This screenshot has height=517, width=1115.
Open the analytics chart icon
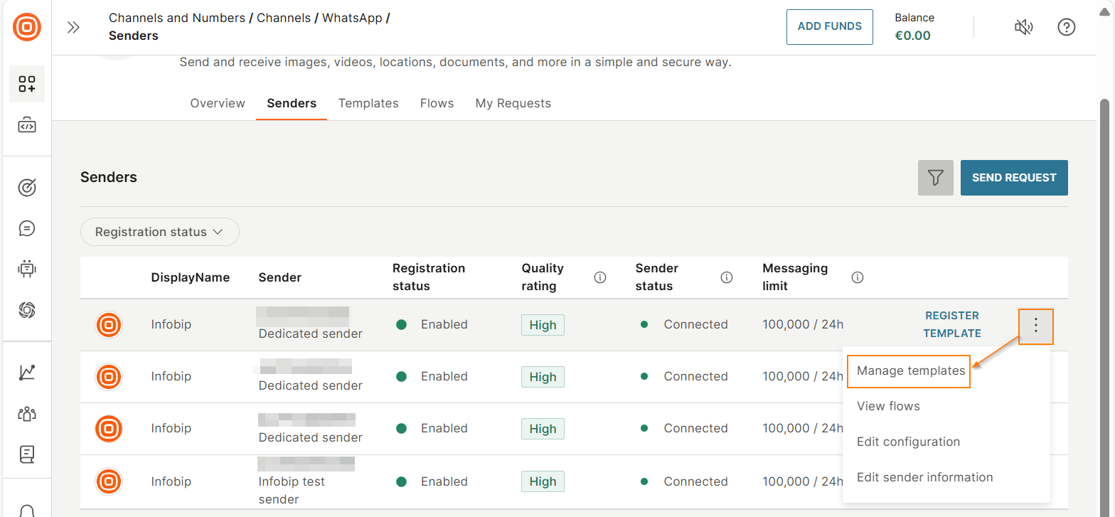tap(27, 372)
